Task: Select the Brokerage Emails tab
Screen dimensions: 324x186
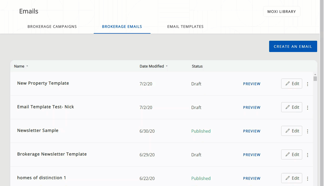Action: click(x=122, y=27)
